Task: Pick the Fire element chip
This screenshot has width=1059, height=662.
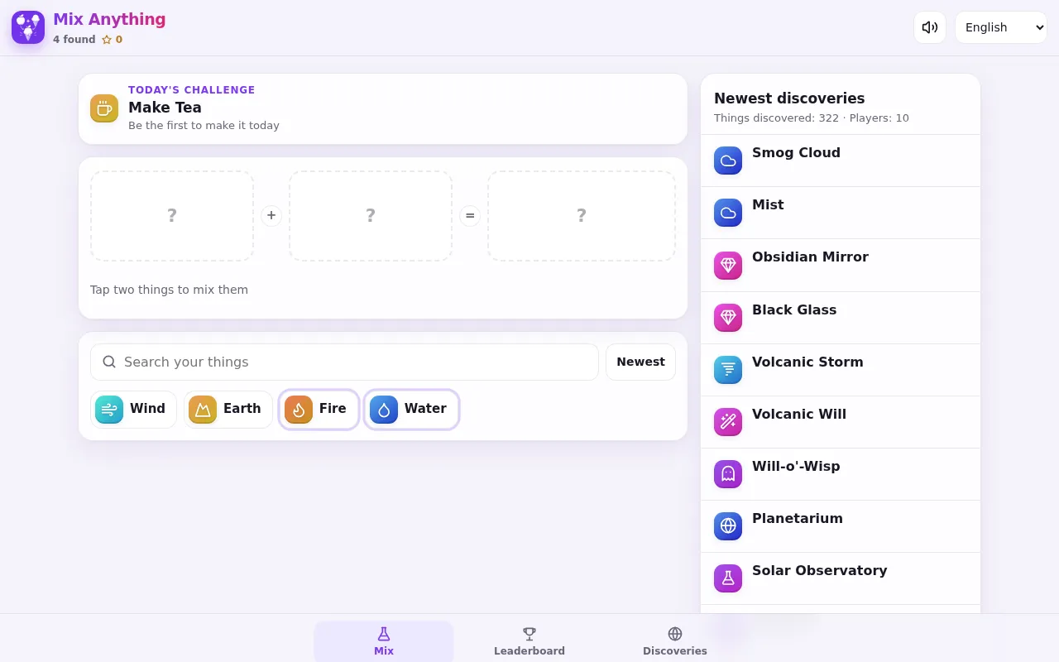Action: [x=319, y=410]
